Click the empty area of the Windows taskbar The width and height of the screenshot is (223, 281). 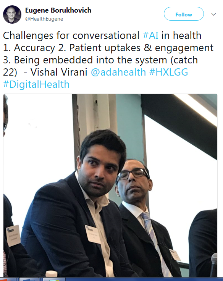pos(144,279)
